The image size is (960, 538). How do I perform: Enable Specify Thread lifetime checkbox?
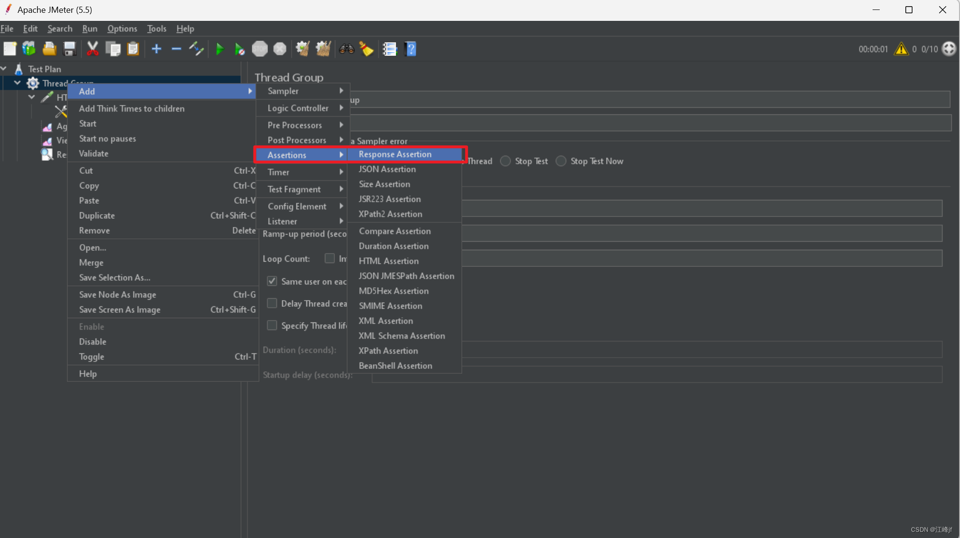272,325
